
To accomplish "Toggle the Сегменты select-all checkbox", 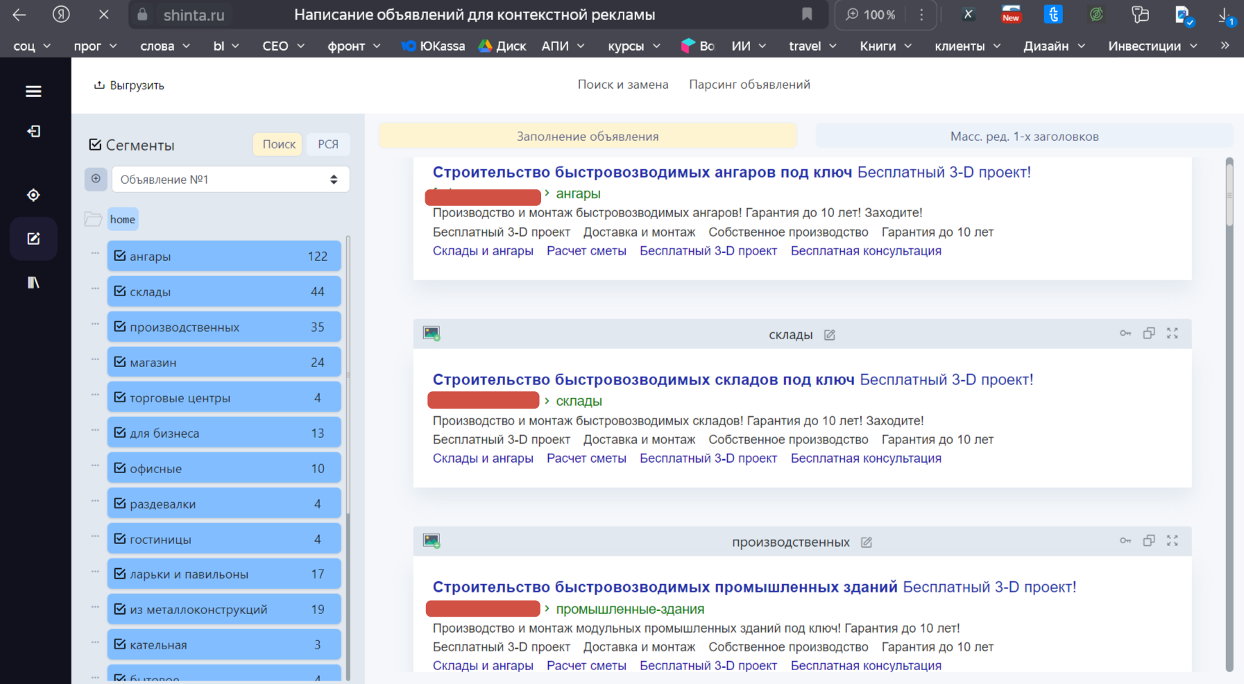I will [95, 144].
